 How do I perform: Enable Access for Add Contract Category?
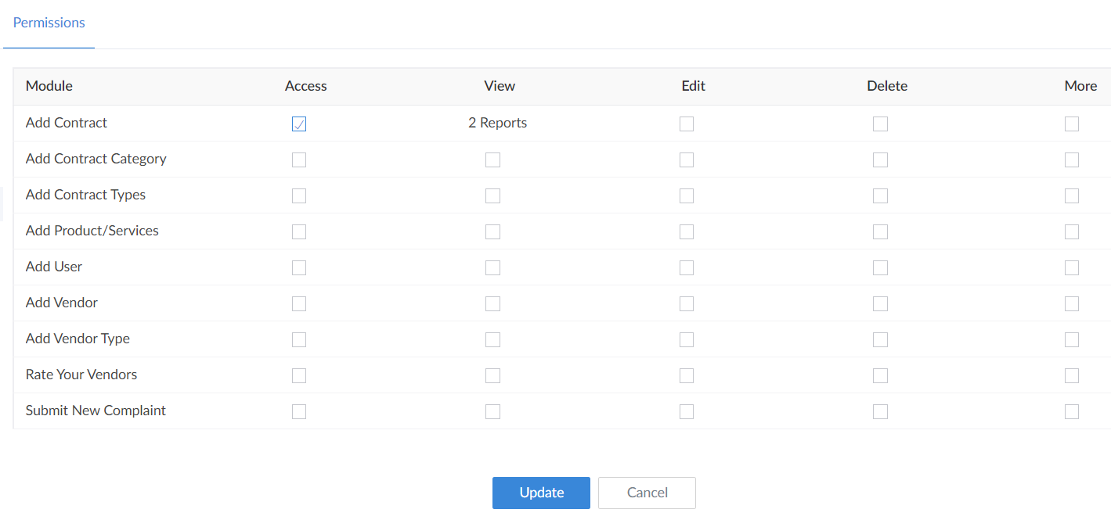point(299,160)
